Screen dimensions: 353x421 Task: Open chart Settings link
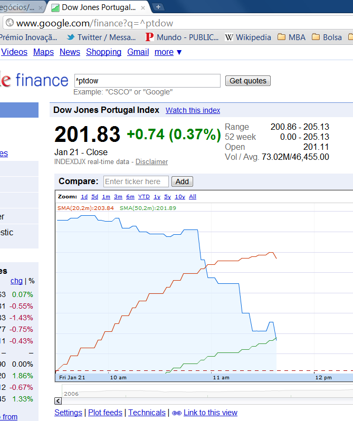68,413
